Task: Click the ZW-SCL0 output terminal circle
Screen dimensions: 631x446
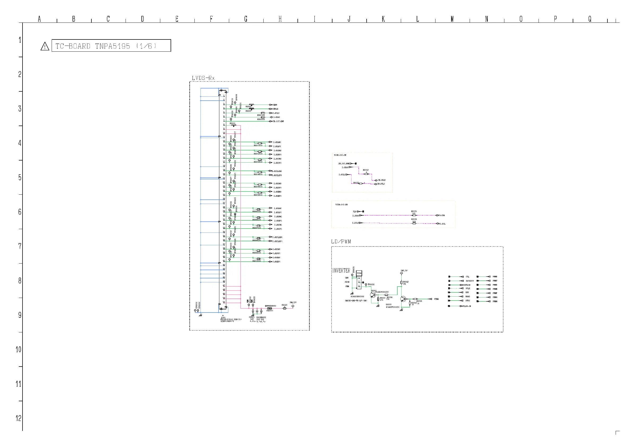Action: [376, 184]
